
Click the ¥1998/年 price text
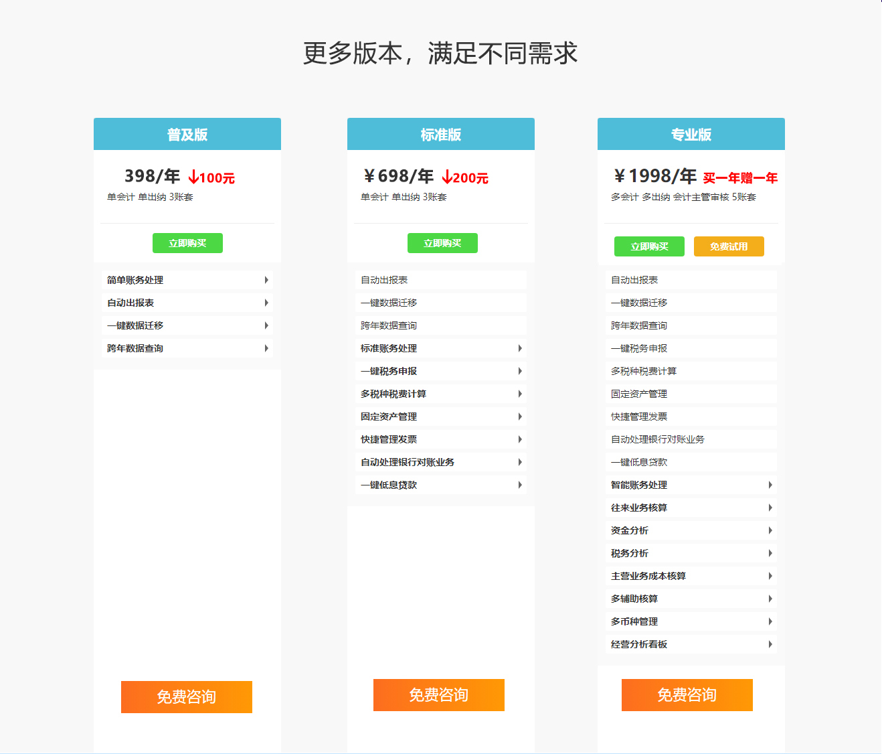(655, 176)
